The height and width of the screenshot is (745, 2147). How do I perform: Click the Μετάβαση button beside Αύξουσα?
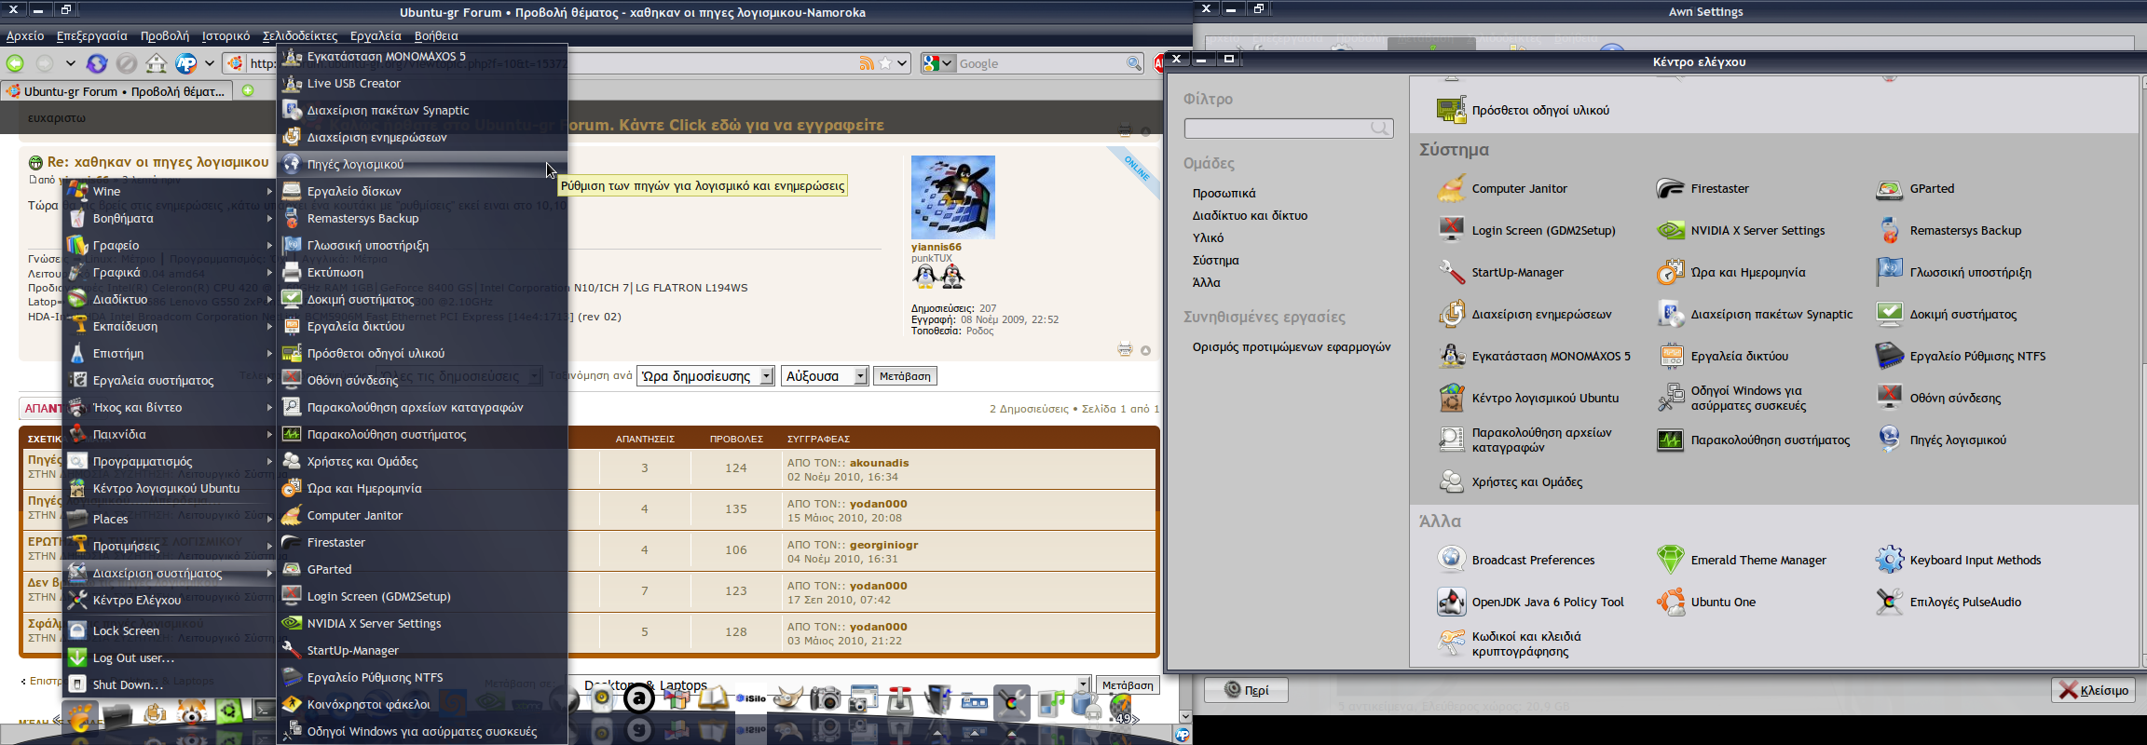[905, 376]
